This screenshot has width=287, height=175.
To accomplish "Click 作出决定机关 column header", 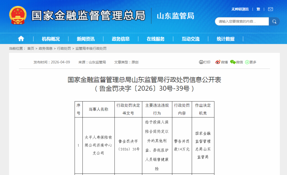I will [203, 109].
